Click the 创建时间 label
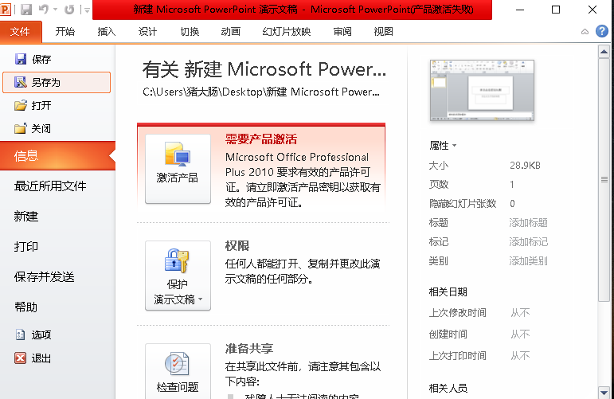 click(x=448, y=334)
